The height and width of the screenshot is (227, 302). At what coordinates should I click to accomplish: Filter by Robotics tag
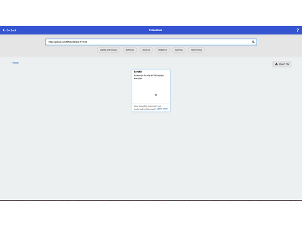pos(163,50)
